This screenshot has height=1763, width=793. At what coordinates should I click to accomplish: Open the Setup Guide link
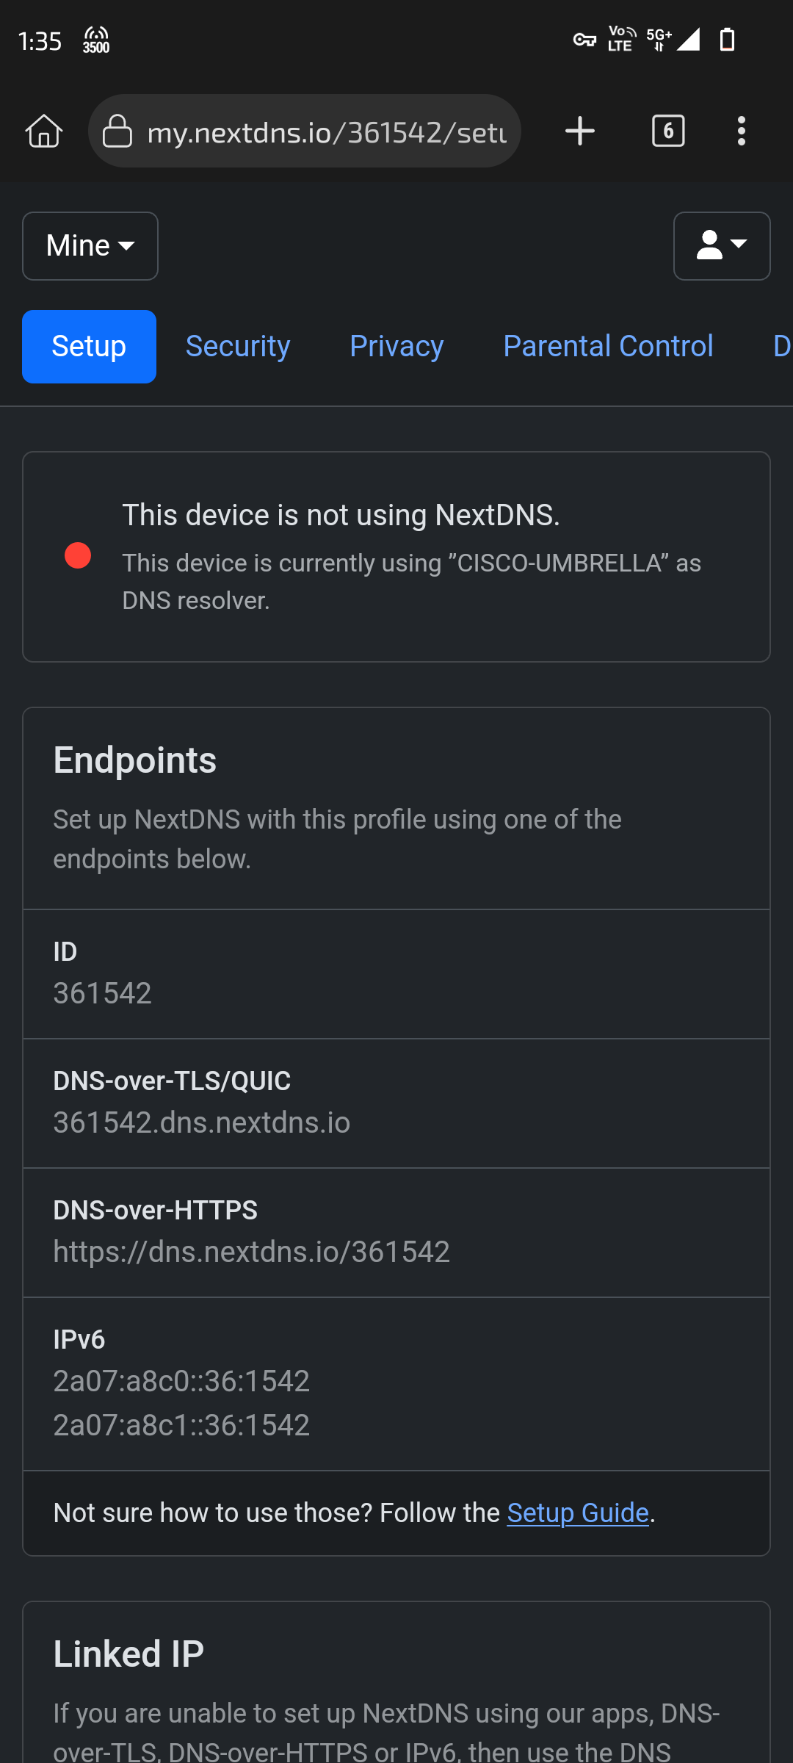(578, 1513)
